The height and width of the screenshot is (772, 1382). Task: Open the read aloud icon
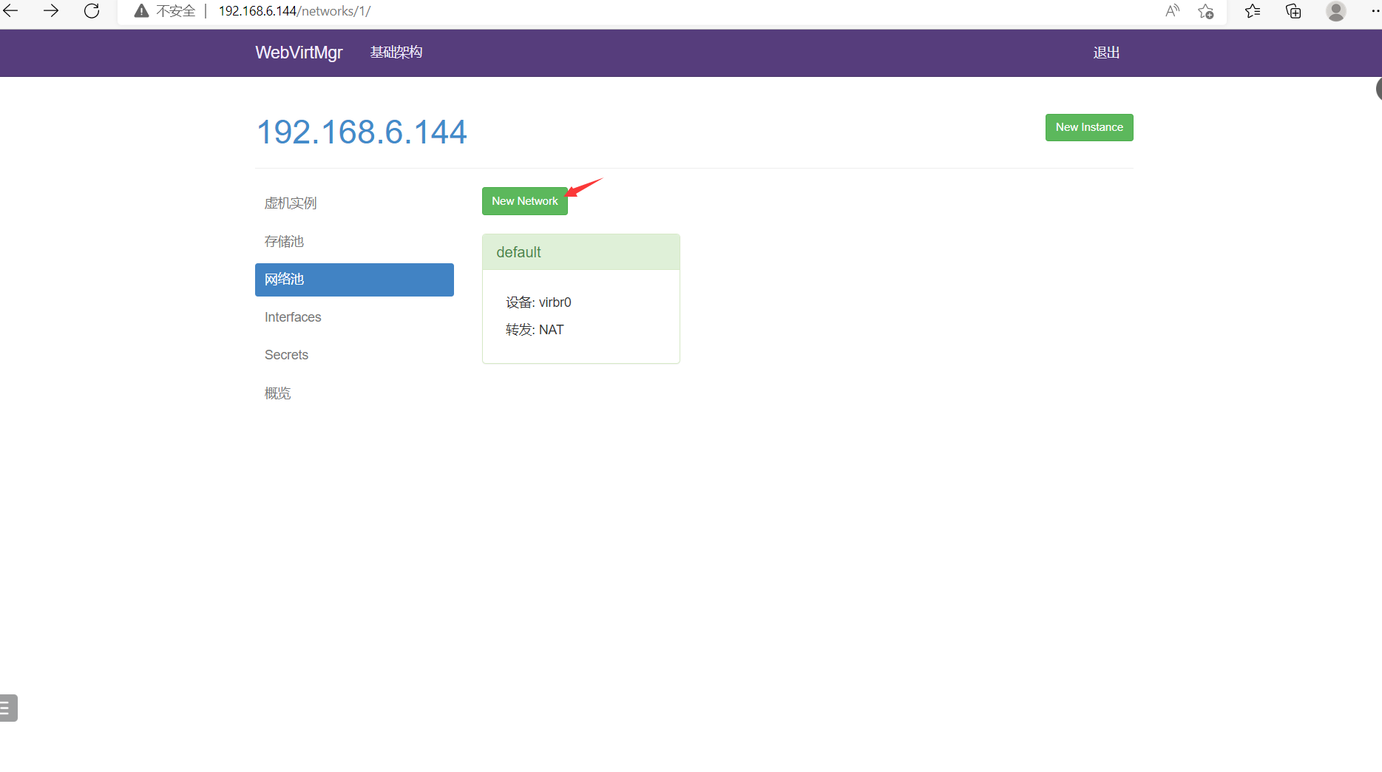[1172, 11]
